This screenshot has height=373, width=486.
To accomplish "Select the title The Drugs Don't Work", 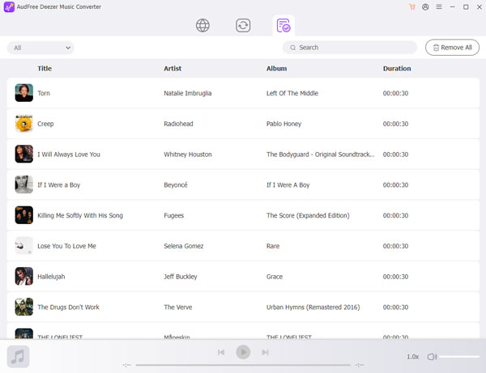I will point(69,307).
